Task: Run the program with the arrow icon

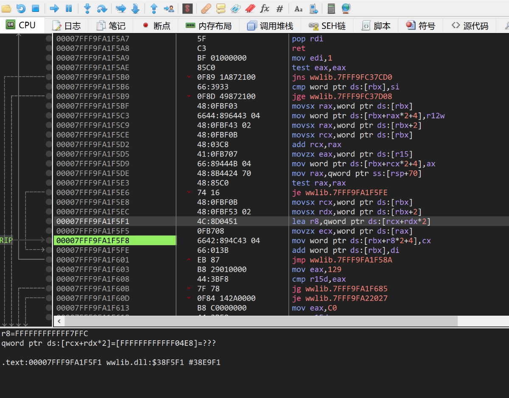Action: (54, 8)
